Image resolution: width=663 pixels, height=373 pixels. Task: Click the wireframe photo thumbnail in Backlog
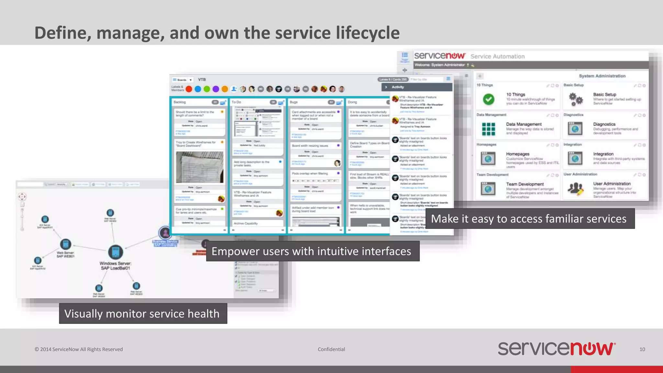(200, 167)
